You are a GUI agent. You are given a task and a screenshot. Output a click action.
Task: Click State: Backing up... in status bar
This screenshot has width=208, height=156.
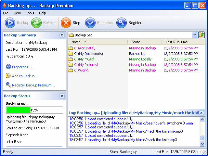pos(125,152)
